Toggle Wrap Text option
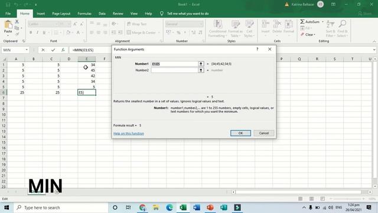This screenshot has height=213, width=378. point(136,24)
